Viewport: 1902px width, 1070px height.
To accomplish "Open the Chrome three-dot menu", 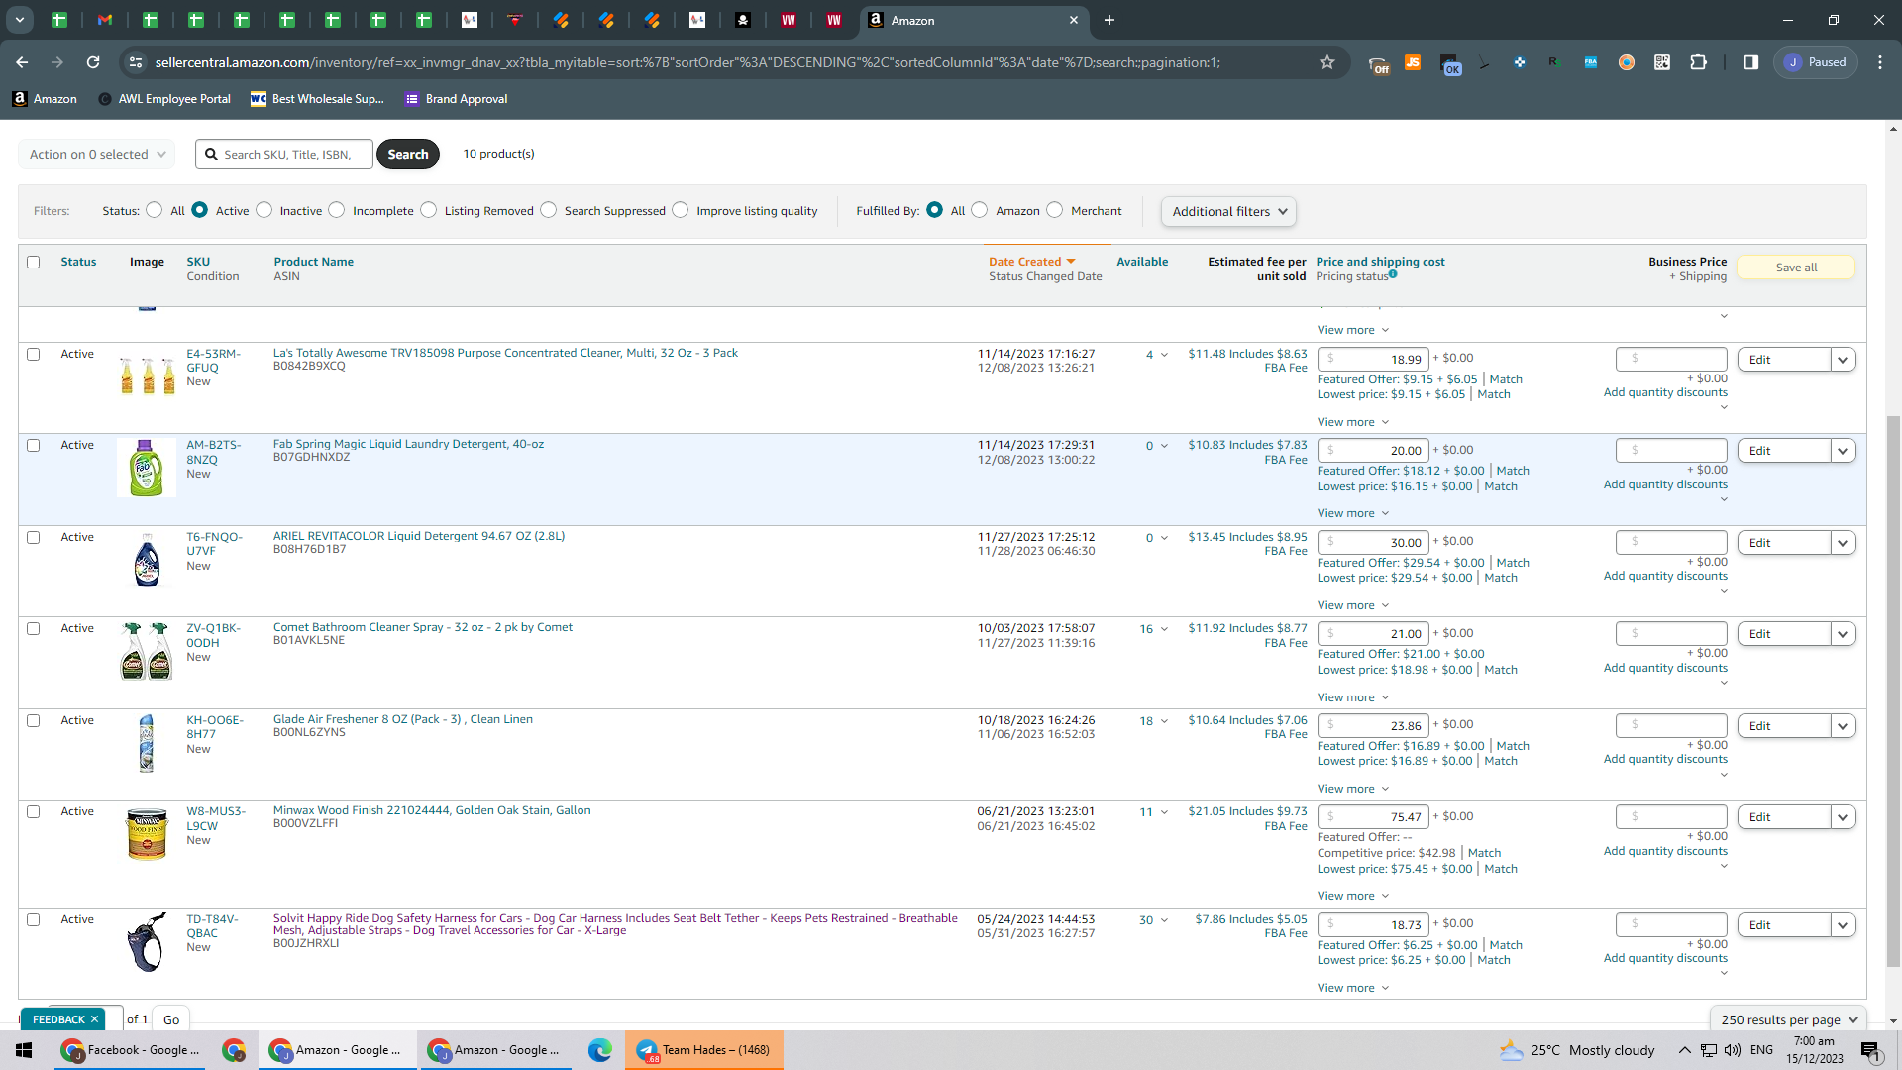I will coord(1880,62).
